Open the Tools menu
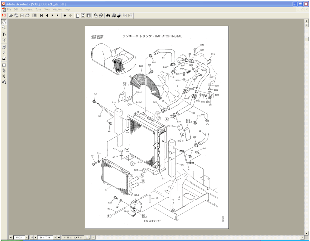 tap(39, 9)
